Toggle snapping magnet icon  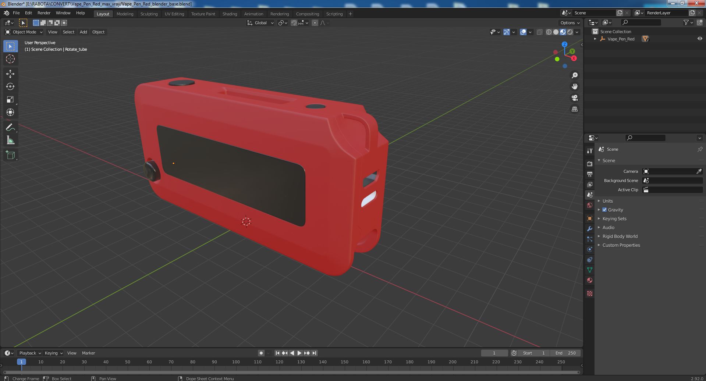pyautogui.click(x=294, y=23)
